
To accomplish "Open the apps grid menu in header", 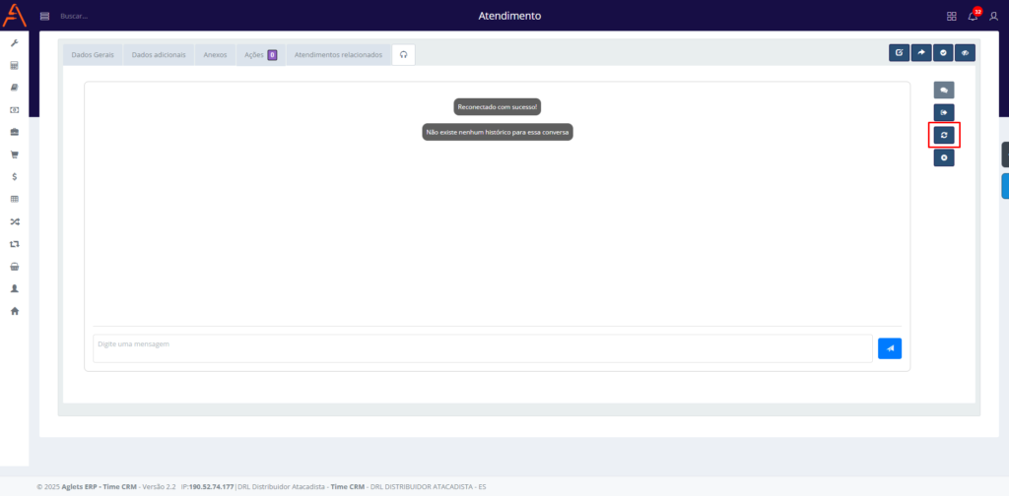I will (x=952, y=16).
